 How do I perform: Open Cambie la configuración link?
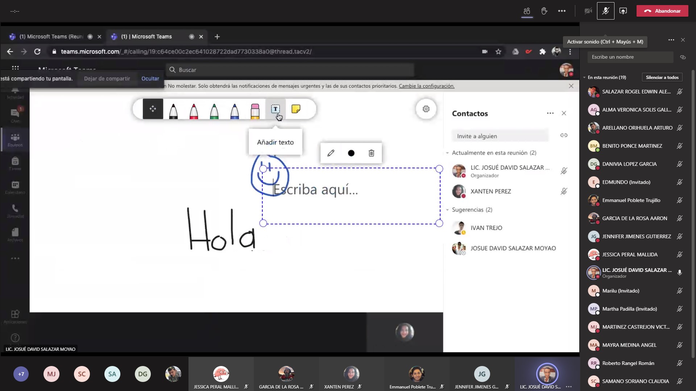(426, 86)
